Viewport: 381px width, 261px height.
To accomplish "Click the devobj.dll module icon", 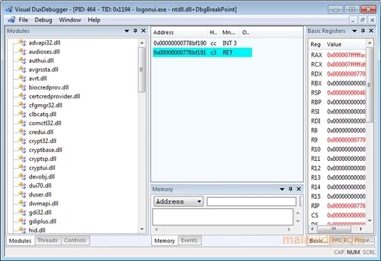I will pyautogui.click(x=22, y=177).
